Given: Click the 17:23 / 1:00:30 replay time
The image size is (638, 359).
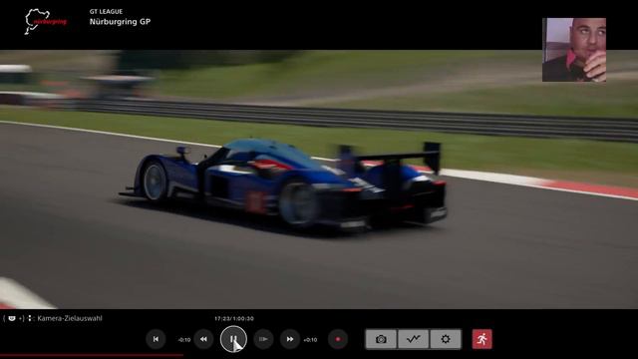Looking at the screenshot, I should pyautogui.click(x=234, y=319).
